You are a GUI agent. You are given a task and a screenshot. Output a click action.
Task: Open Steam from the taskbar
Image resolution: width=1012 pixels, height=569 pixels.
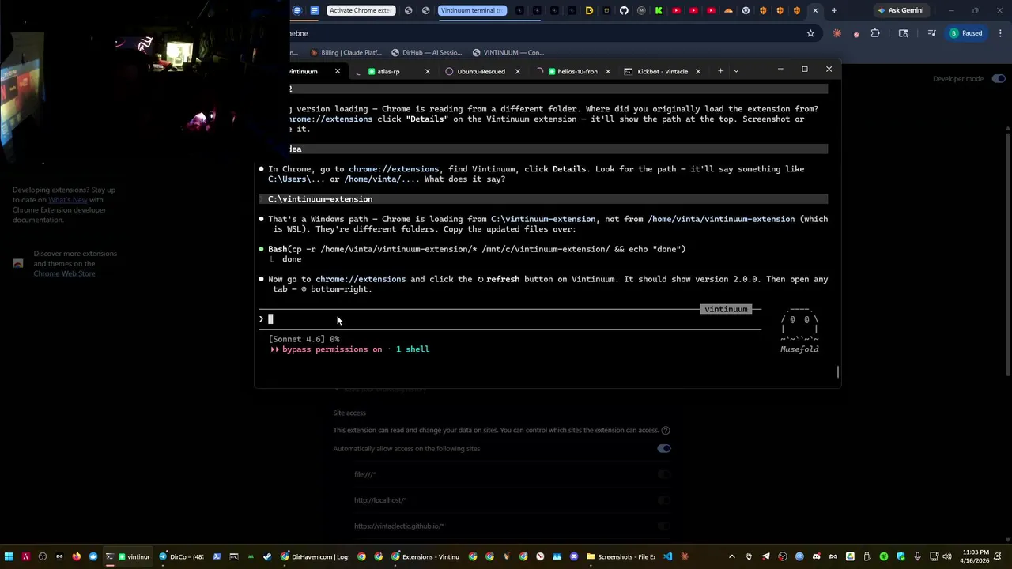click(267, 556)
